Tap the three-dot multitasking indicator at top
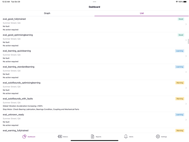Viewport: 189px width, 142px height. coord(94,2)
